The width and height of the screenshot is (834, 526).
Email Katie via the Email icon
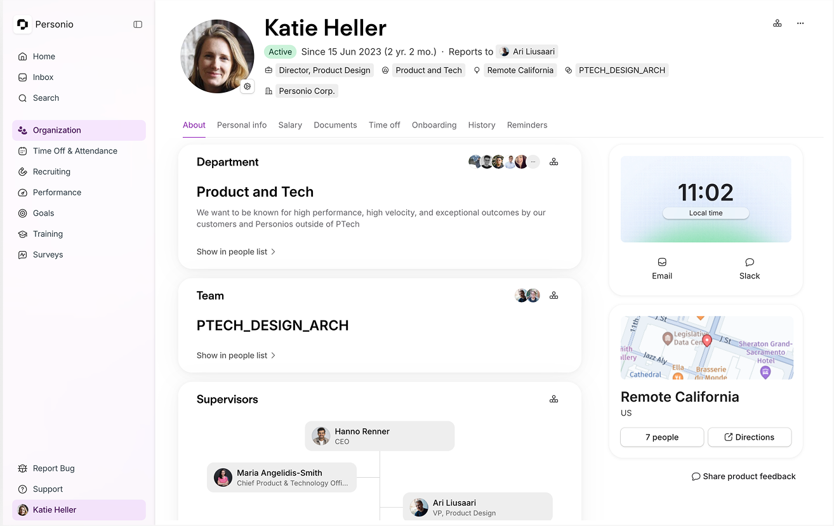[x=662, y=268]
